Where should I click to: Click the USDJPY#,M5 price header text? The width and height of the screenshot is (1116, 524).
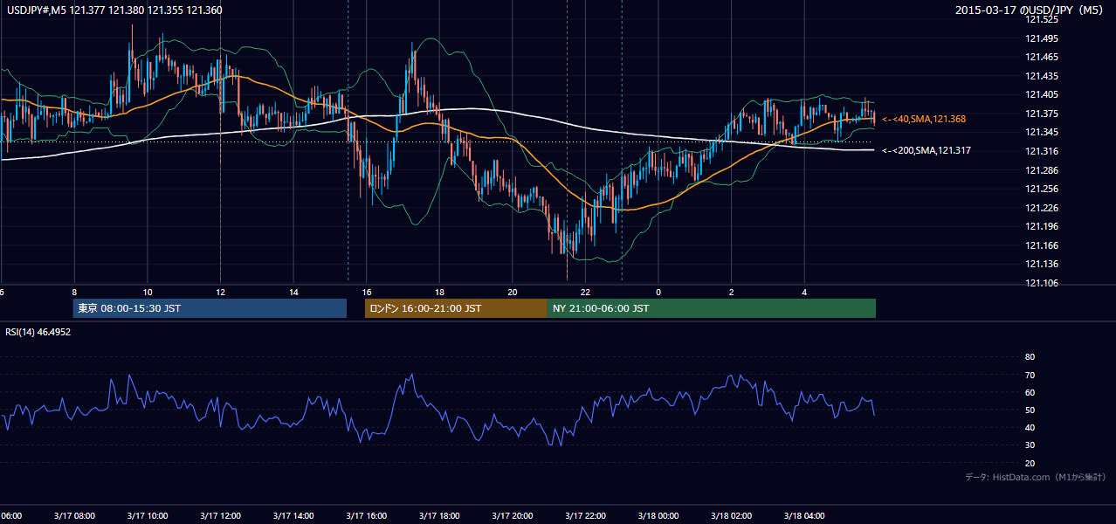[114, 10]
